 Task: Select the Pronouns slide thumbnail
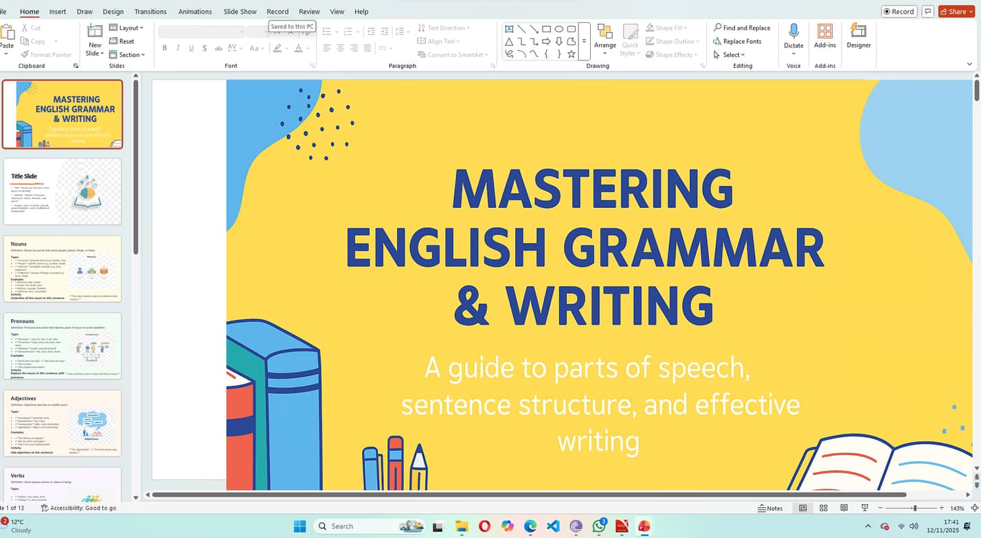[x=63, y=345]
